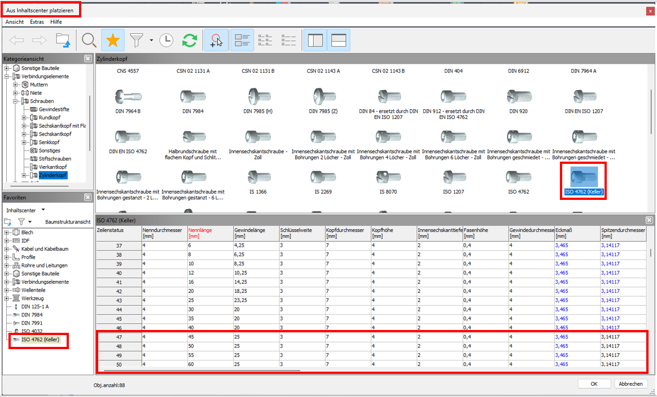This screenshot has height=397, width=657.
Task: Click the magnifier search icon in toolbar
Action: (89, 40)
